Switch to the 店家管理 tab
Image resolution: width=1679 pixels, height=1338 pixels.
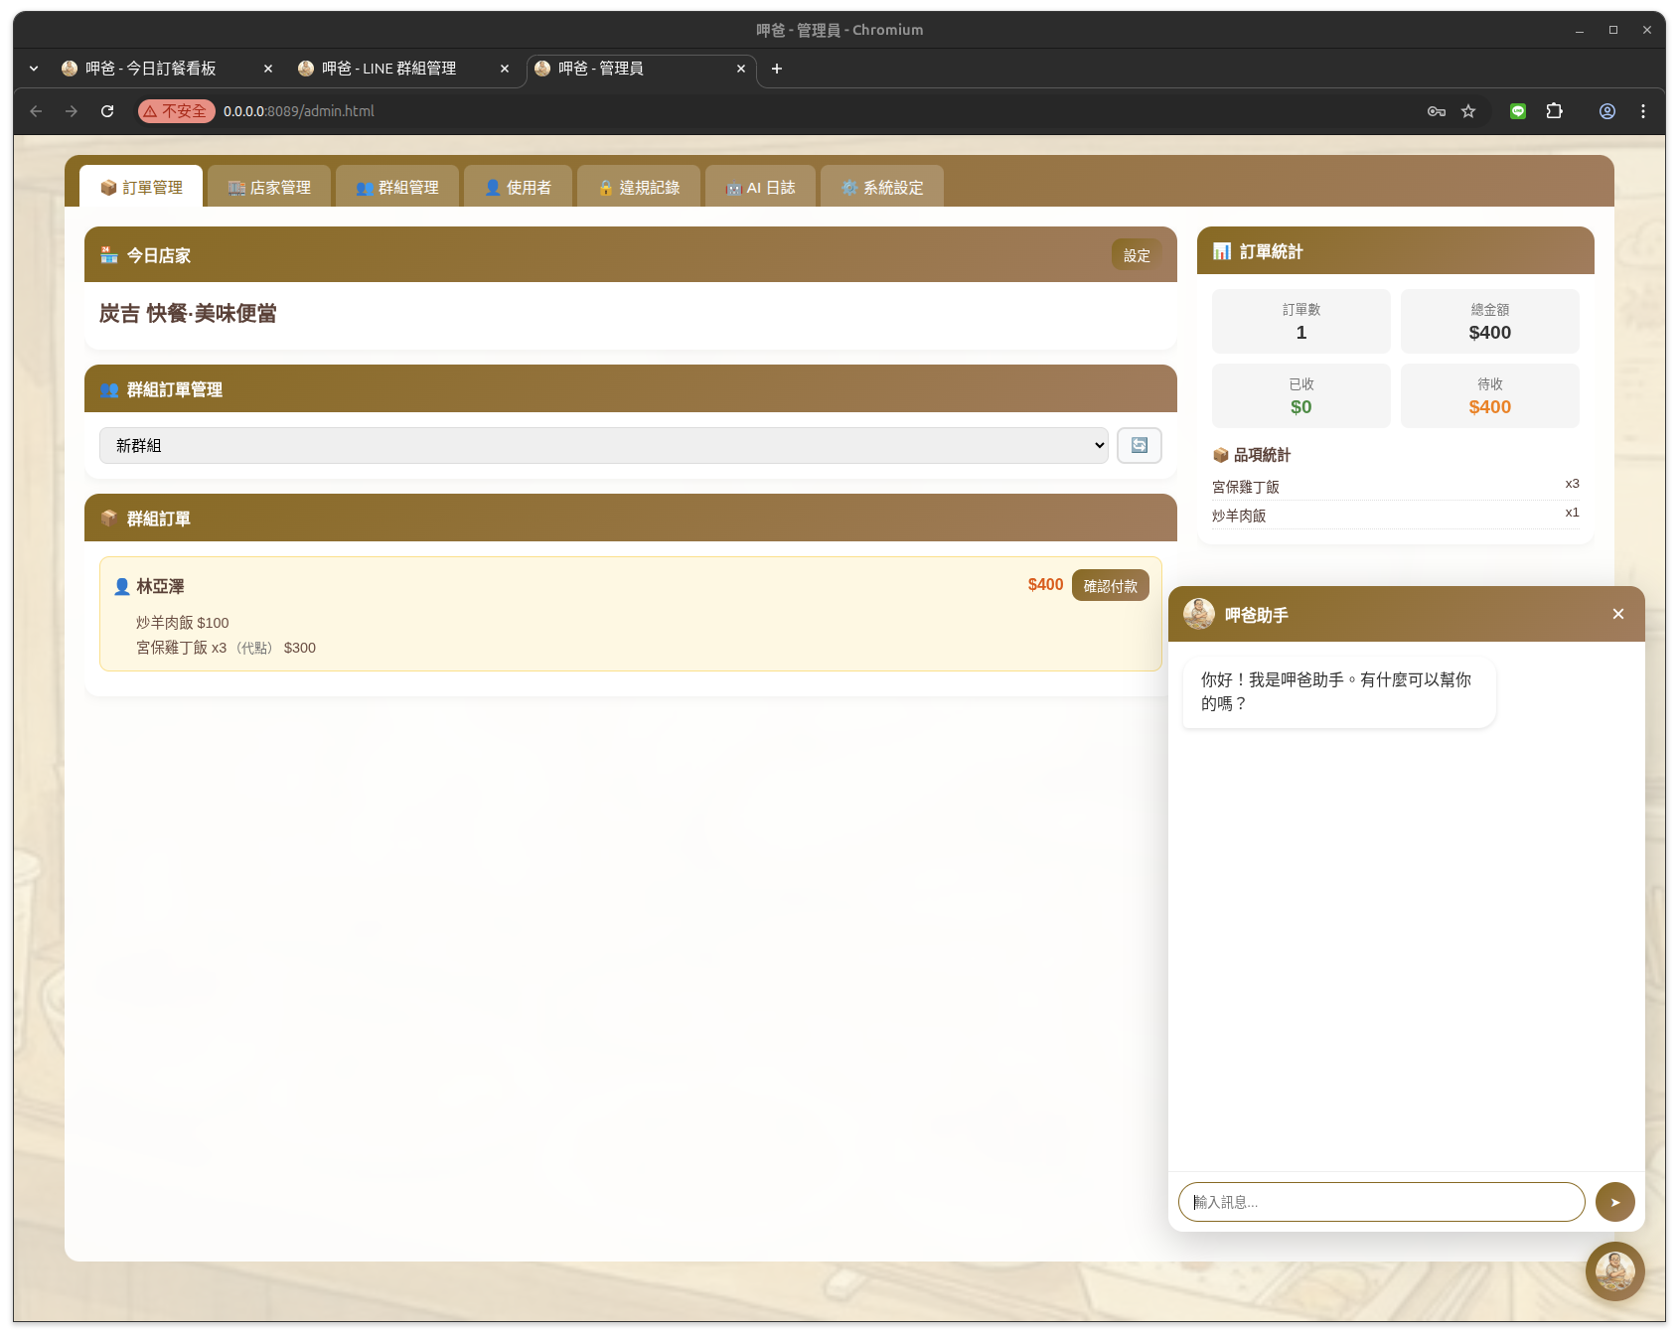269,188
